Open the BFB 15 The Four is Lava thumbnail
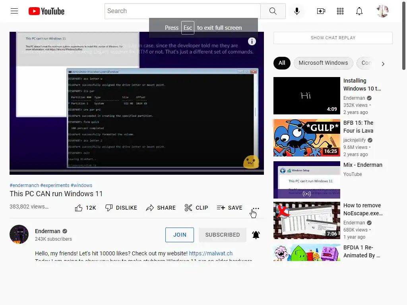 (x=306, y=138)
